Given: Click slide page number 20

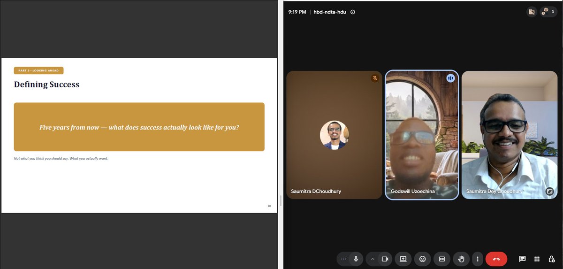Looking at the screenshot, I should 269,206.
